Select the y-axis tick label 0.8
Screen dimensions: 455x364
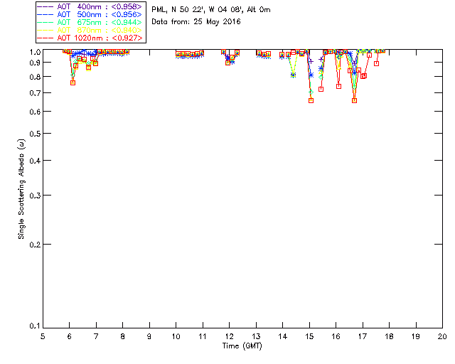[35, 77]
